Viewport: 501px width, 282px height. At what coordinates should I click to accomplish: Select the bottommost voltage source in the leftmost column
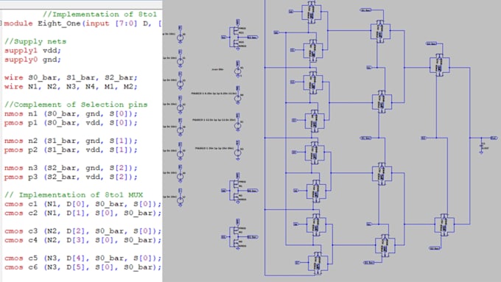tap(181, 198)
